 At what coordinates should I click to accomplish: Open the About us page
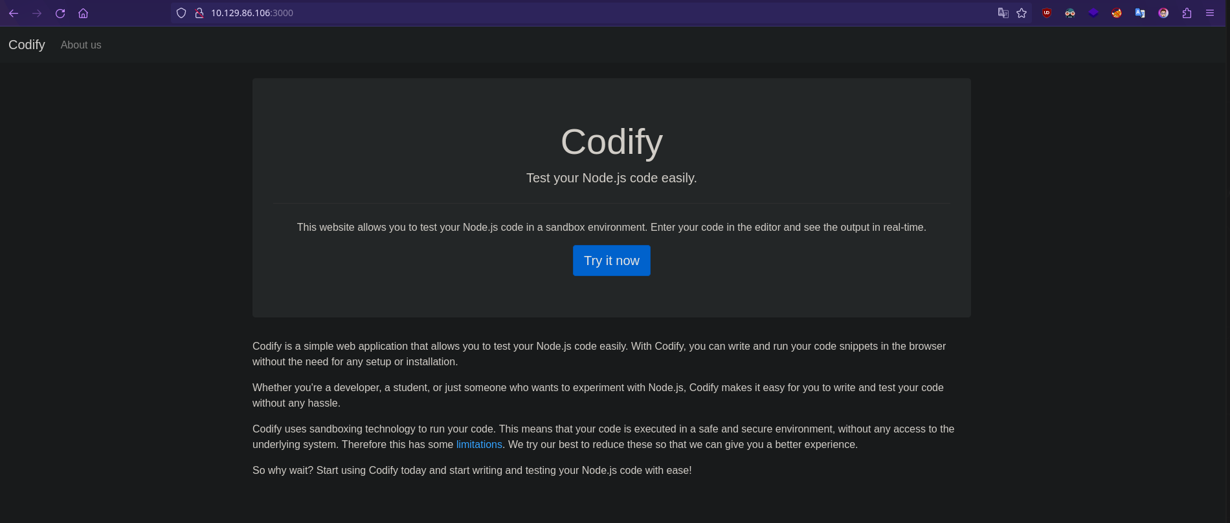click(x=81, y=45)
